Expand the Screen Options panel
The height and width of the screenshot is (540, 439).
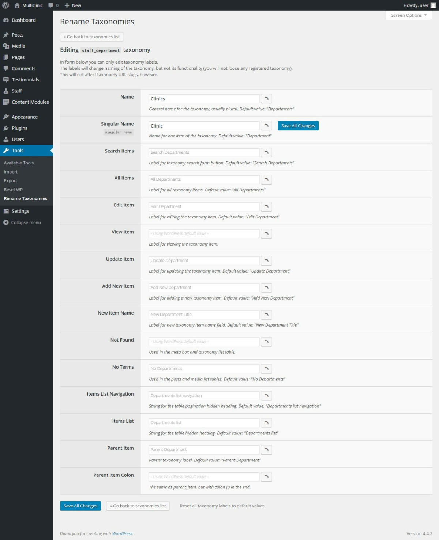[x=408, y=15]
